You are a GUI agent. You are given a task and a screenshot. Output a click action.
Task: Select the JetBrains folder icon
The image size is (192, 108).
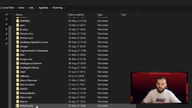pos(18,76)
